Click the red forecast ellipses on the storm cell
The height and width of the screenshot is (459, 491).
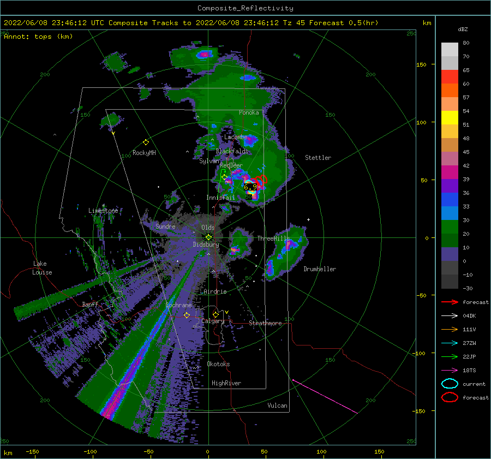(260, 180)
